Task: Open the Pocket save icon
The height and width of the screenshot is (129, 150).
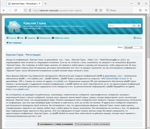Action: 140,10
